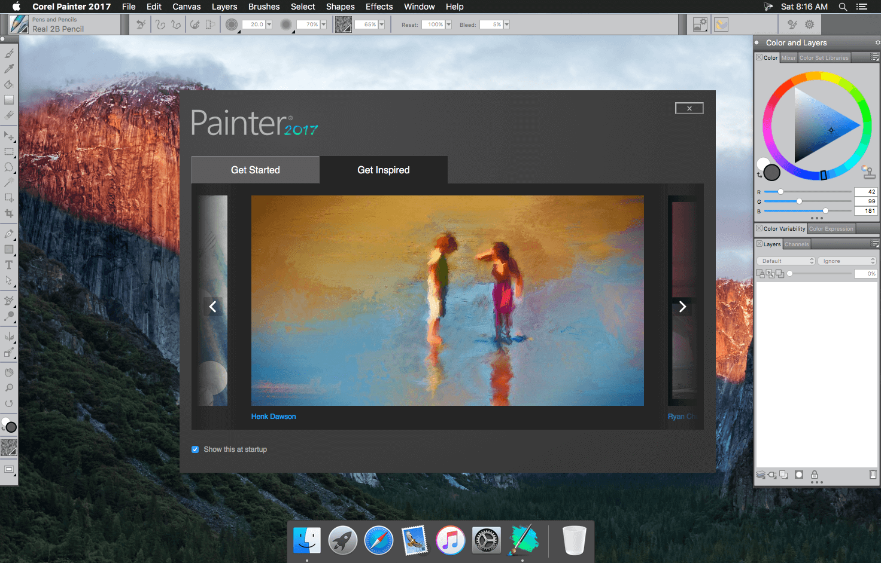This screenshot has height=563, width=881.
Task: Close the Painter 2017 welcome dialog
Action: [x=689, y=108]
